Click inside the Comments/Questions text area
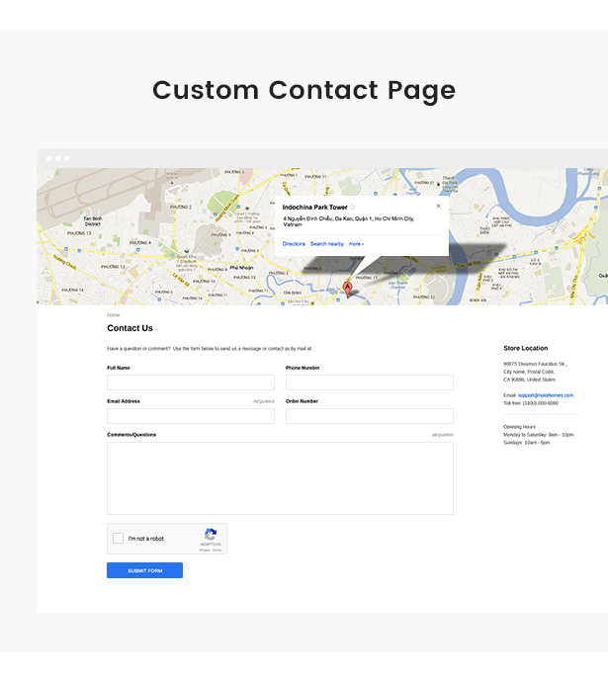608x682 pixels. click(x=280, y=478)
